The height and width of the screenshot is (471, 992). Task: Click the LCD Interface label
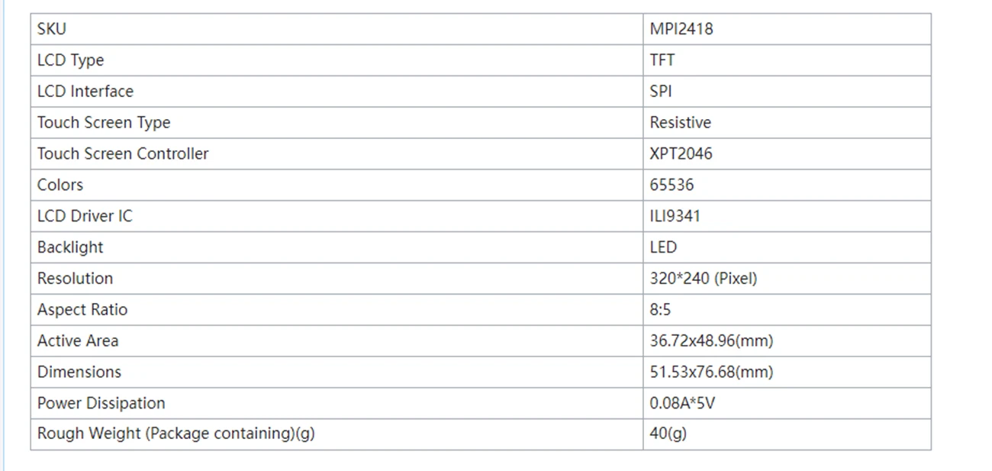tap(85, 92)
